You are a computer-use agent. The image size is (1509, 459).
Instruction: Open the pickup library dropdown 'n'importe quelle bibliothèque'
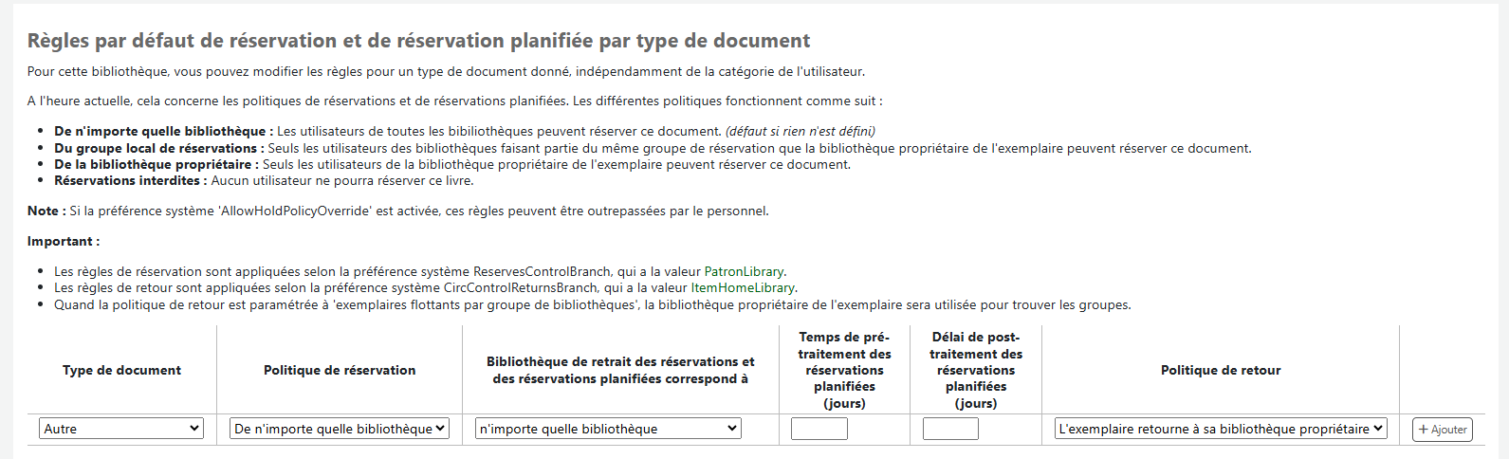608,429
